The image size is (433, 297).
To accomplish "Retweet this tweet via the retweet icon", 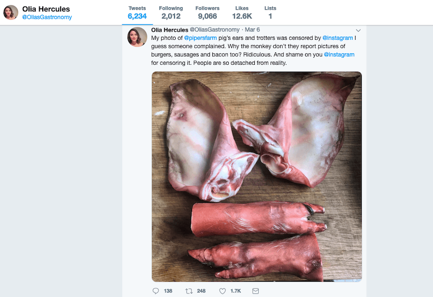I will click(189, 291).
